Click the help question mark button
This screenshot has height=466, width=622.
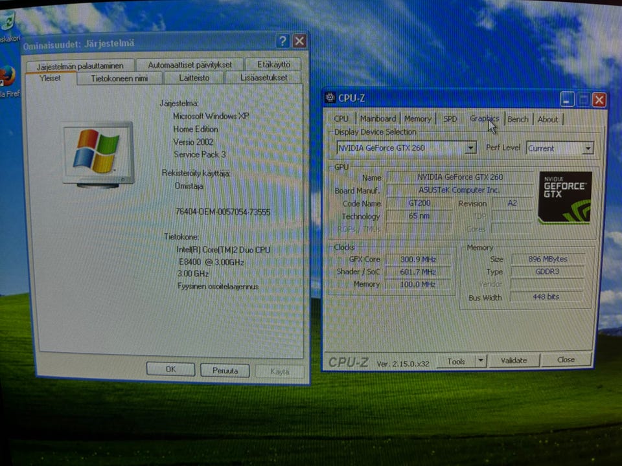point(282,40)
